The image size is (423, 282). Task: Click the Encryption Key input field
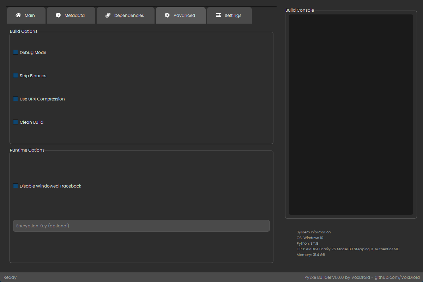141,226
